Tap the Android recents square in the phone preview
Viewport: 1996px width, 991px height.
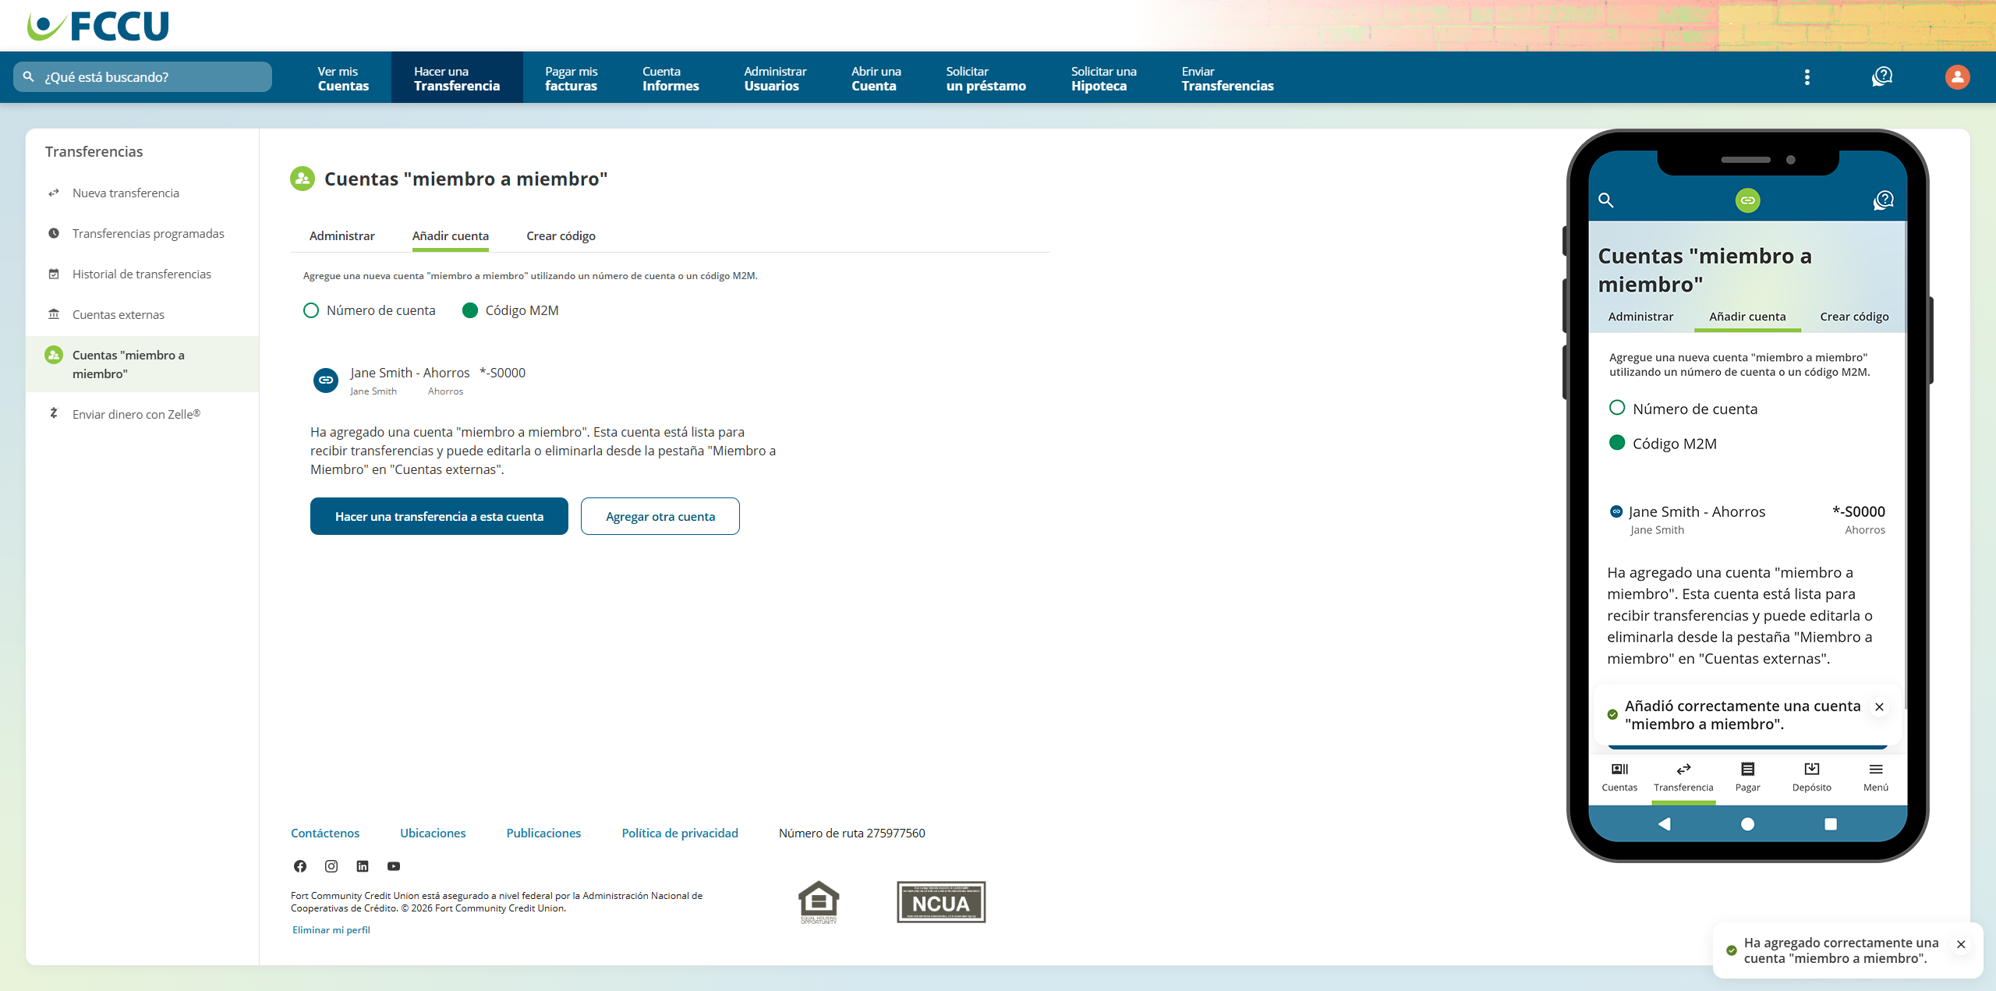click(1831, 824)
